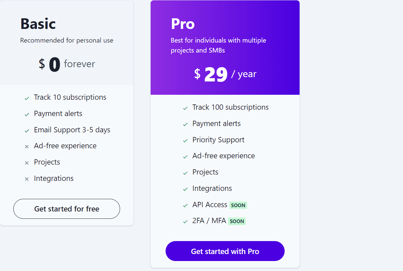Select the Pro plan heading
The image size is (403, 271).
click(x=183, y=24)
